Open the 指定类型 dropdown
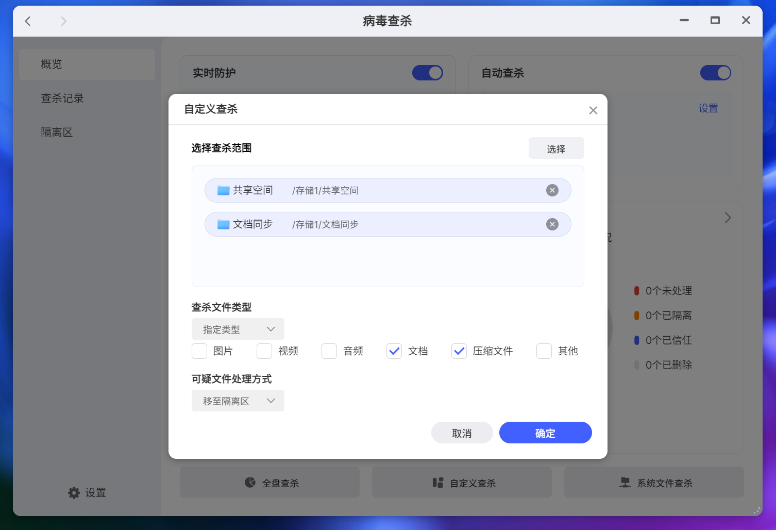776x530 pixels. 238,329
